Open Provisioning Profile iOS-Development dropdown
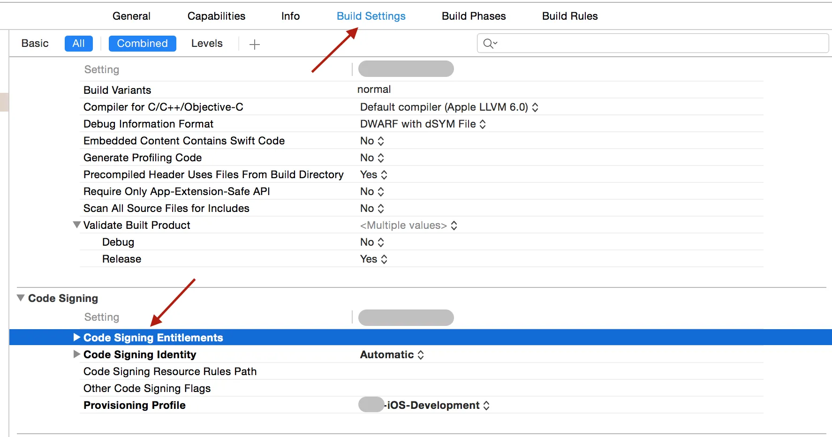The width and height of the screenshot is (832, 437). 424,405
